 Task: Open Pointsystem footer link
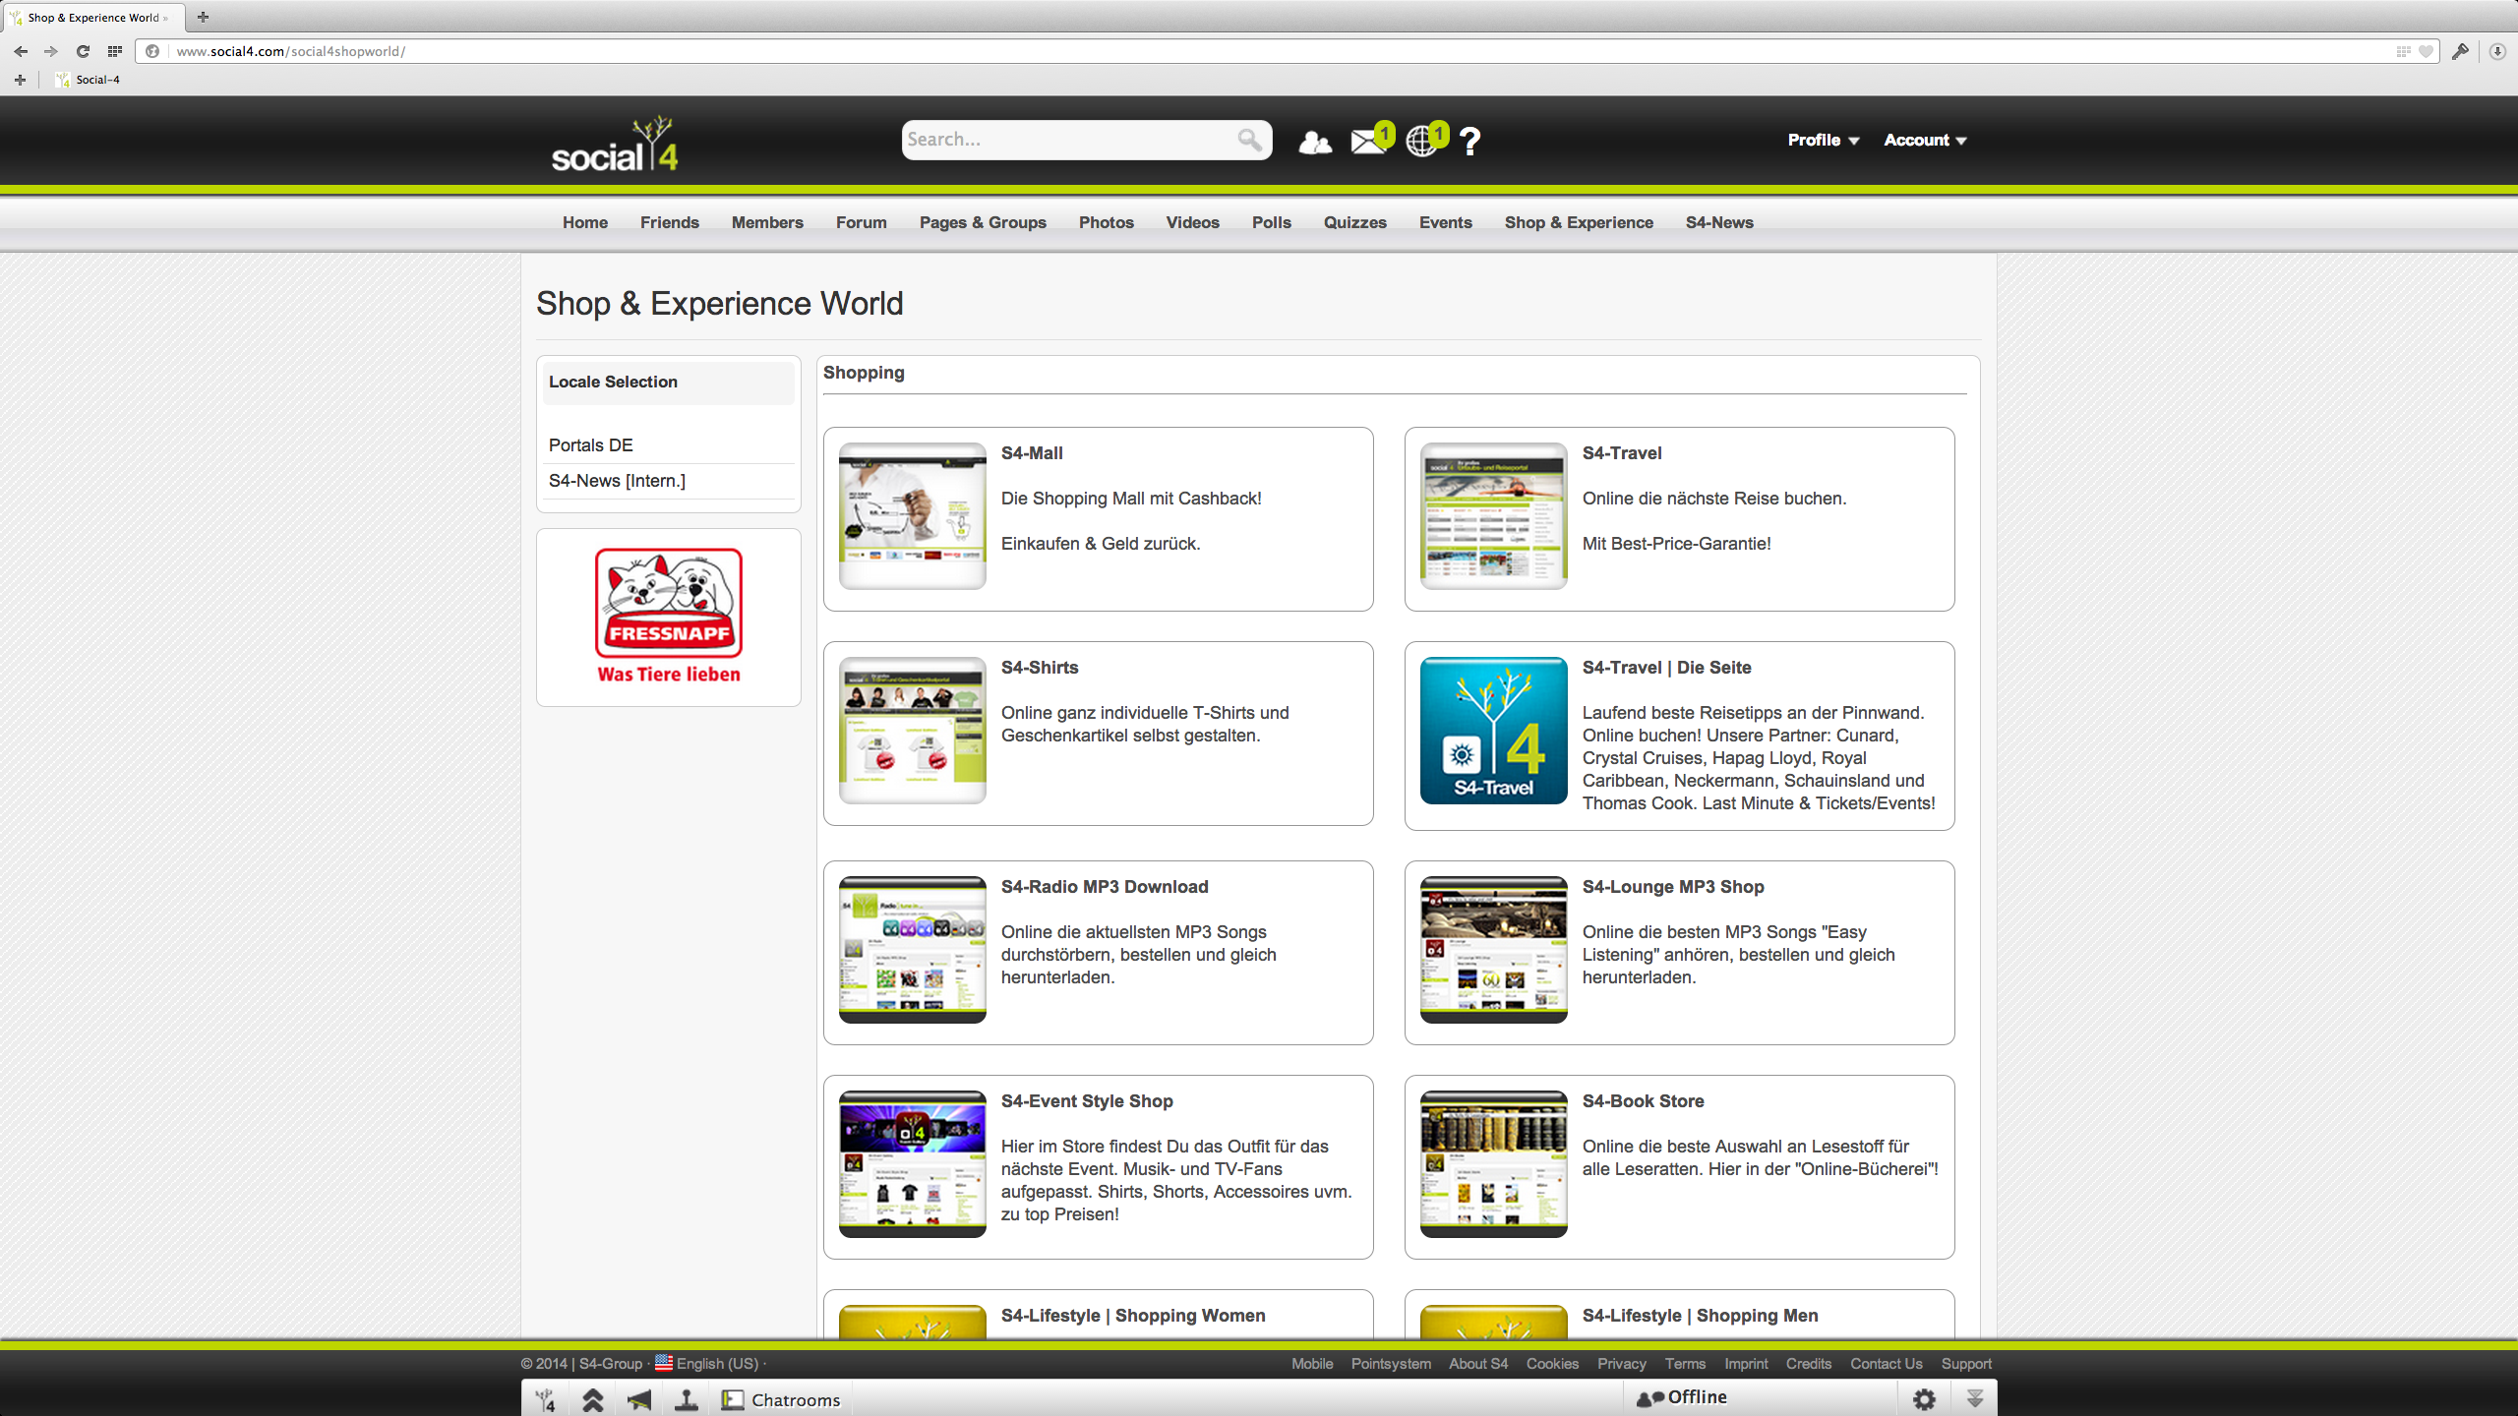click(1391, 1364)
